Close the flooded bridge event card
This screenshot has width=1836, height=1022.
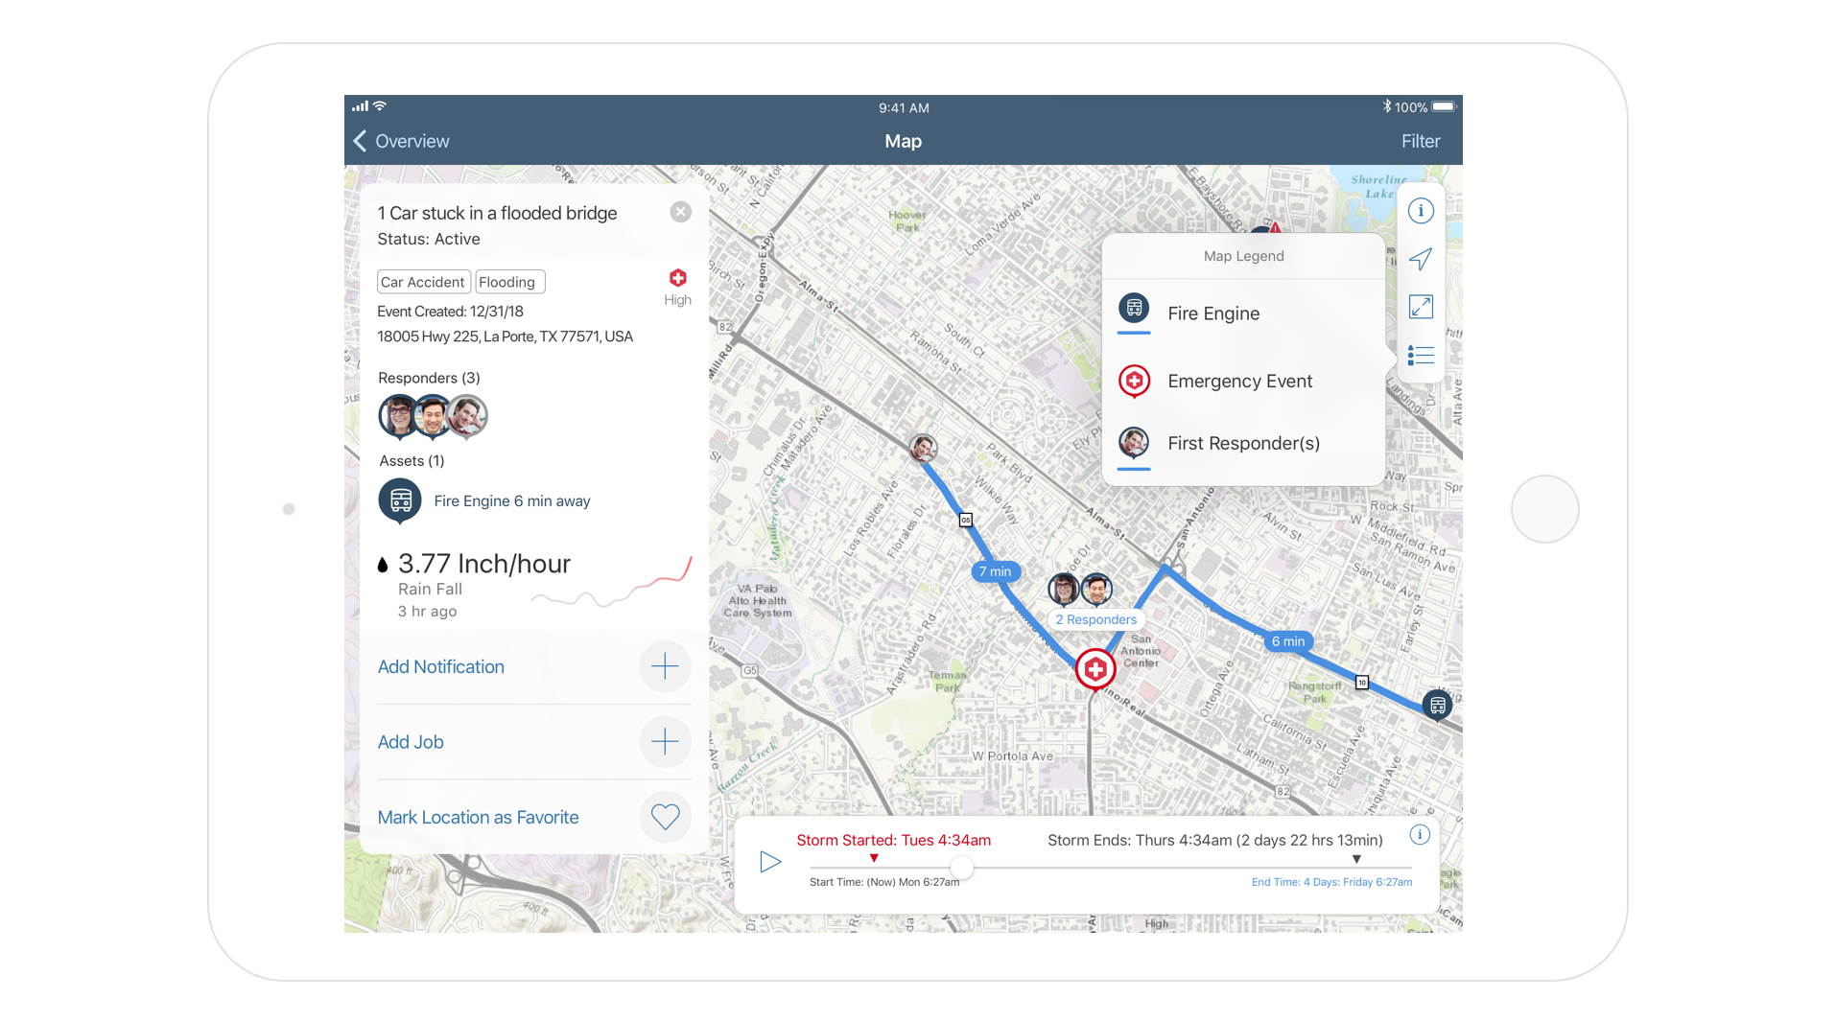pyautogui.click(x=680, y=212)
